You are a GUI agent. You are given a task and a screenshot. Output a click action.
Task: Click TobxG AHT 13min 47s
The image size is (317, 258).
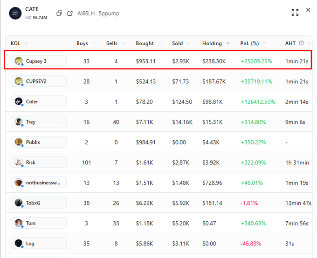point(298,203)
